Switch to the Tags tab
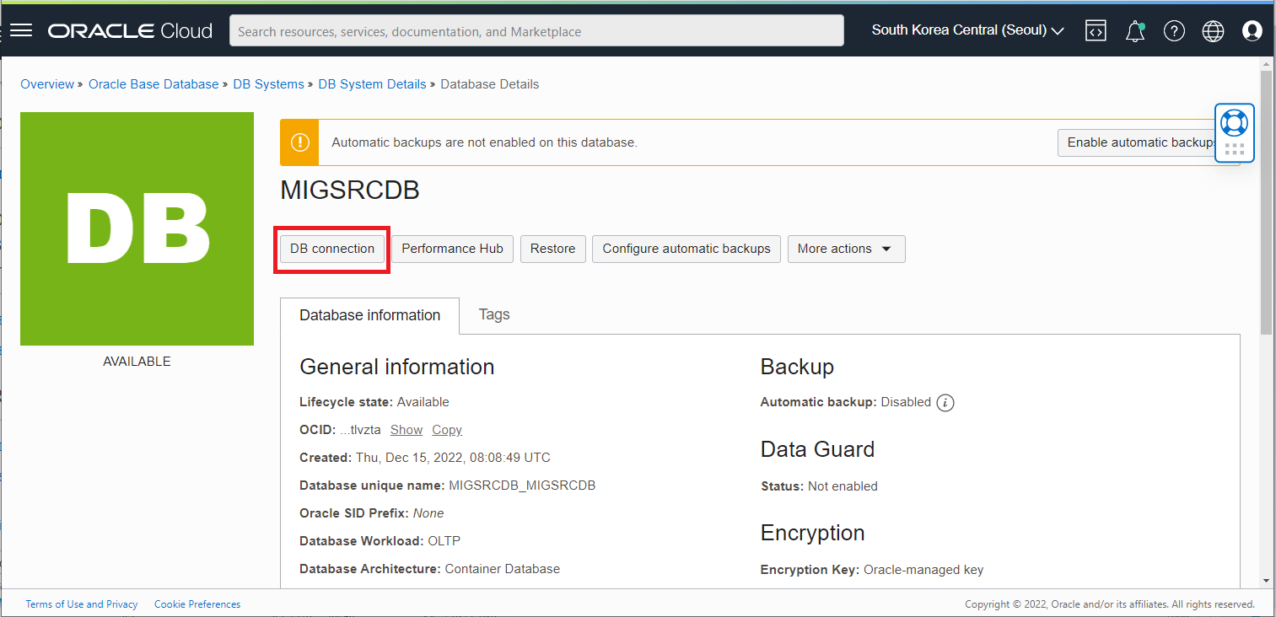 click(494, 314)
